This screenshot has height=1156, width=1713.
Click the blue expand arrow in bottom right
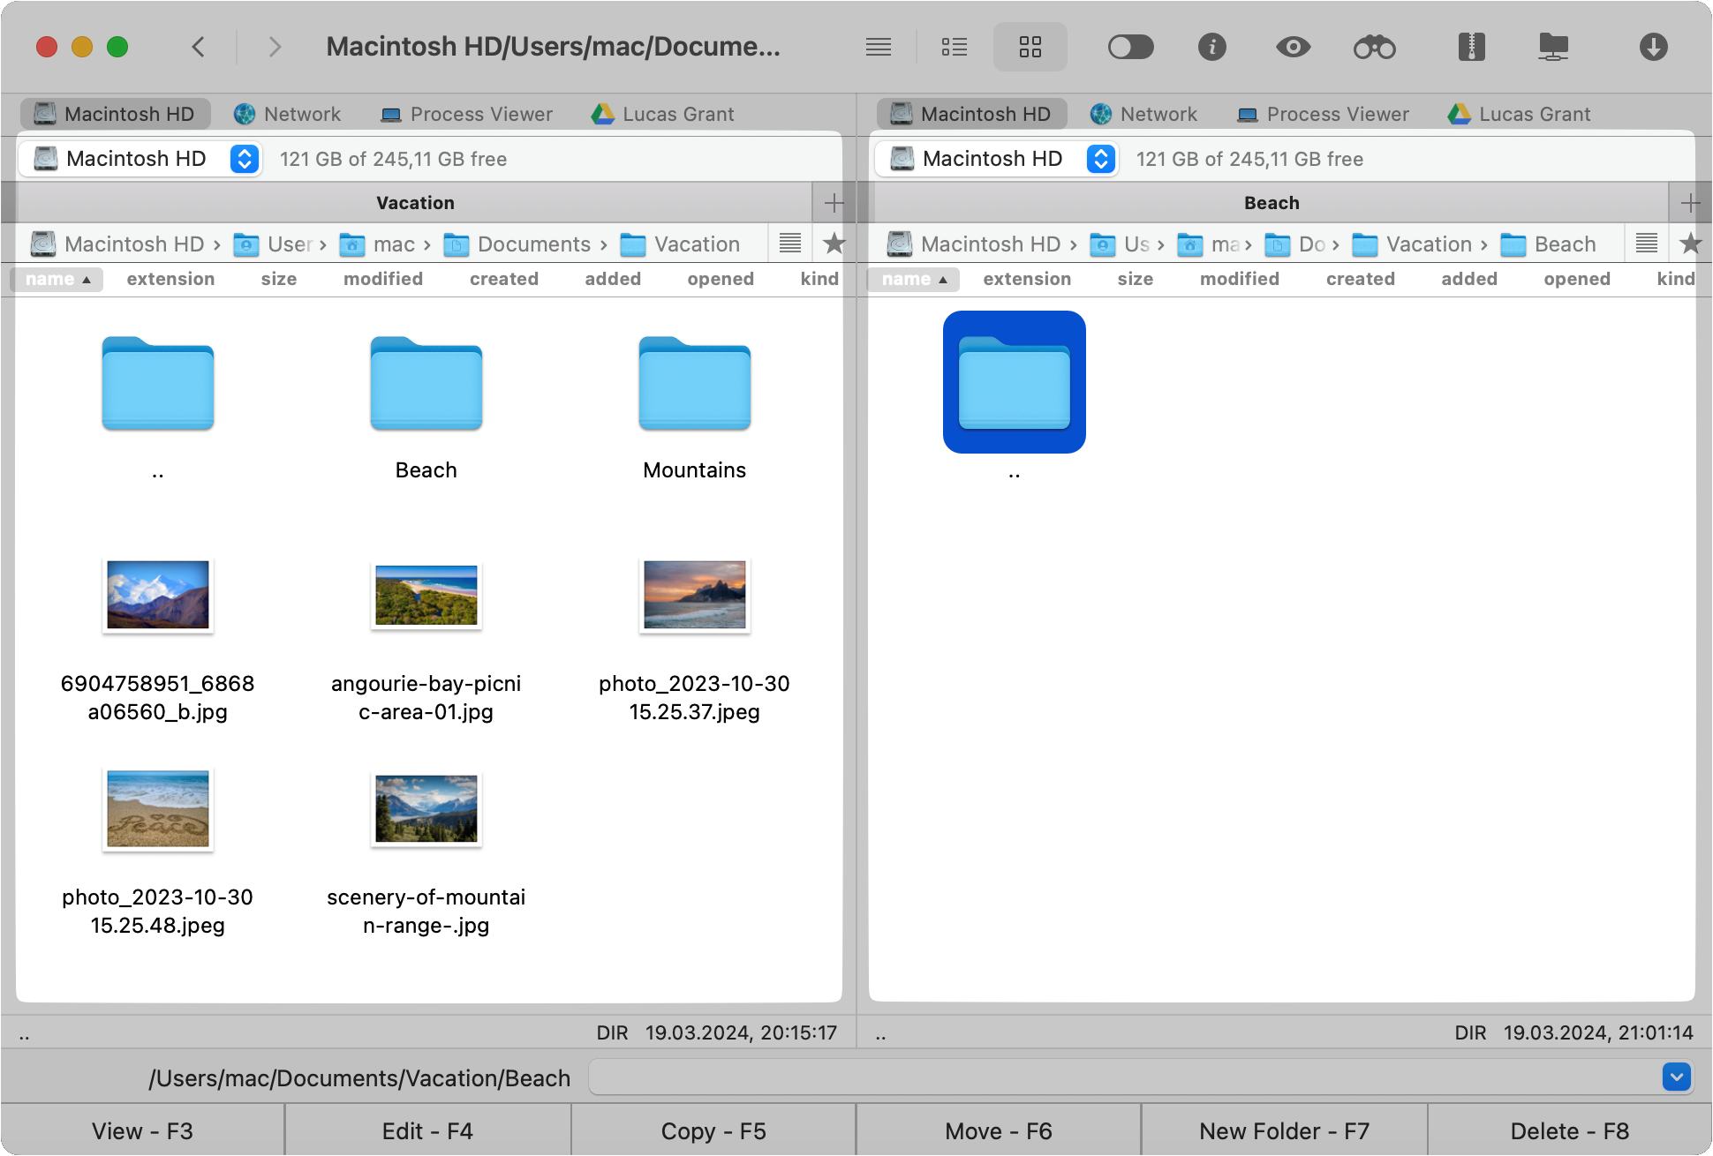1676,1076
